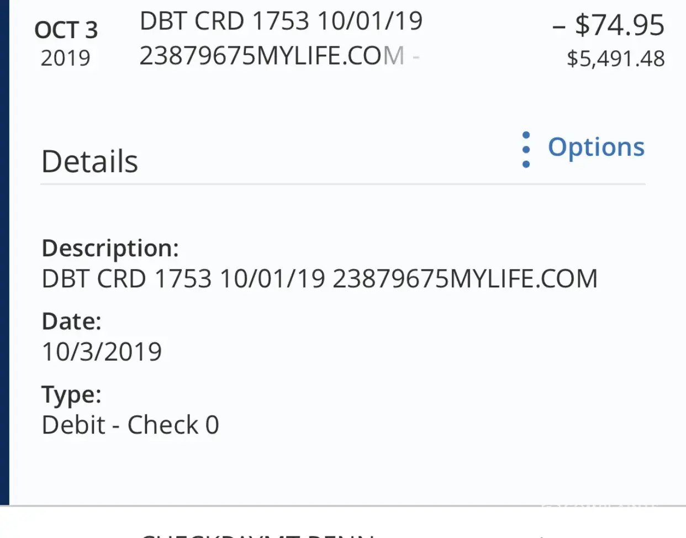Select the Debit - Check 0 type value
Image resolution: width=686 pixels, height=538 pixels.
(x=130, y=425)
